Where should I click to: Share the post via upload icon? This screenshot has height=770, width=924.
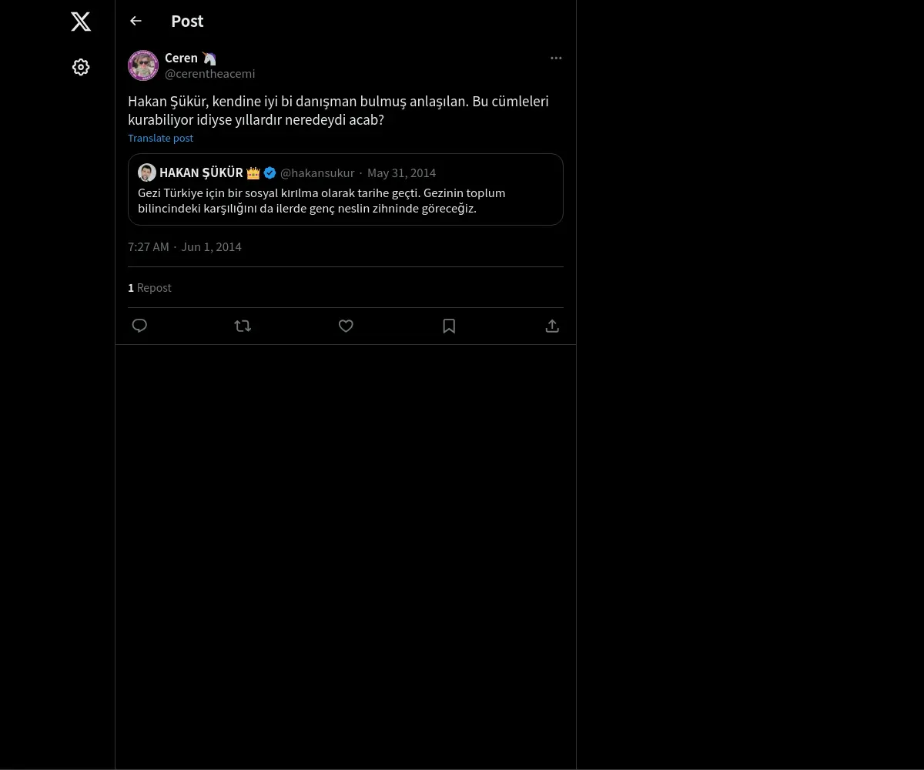point(552,326)
